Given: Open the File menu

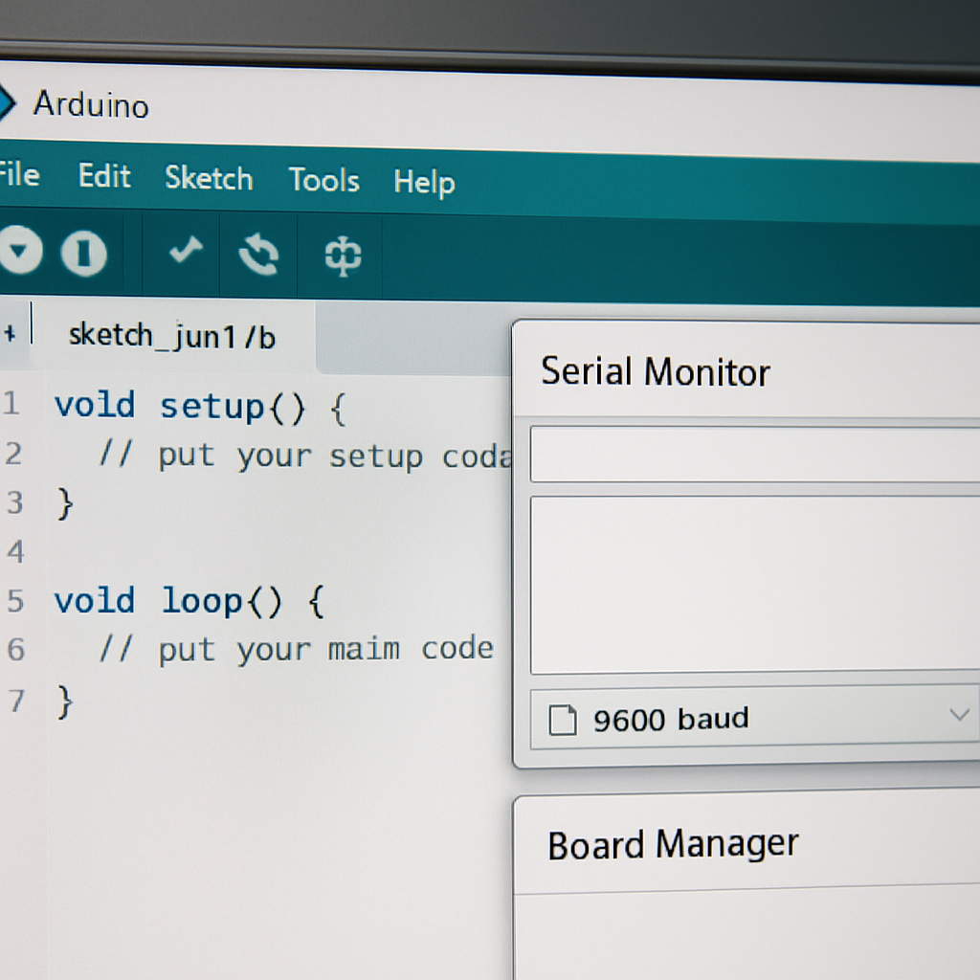Looking at the screenshot, I should point(17,175).
